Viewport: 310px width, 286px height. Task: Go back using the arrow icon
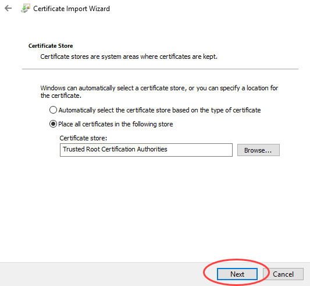(x=8, y=8)
